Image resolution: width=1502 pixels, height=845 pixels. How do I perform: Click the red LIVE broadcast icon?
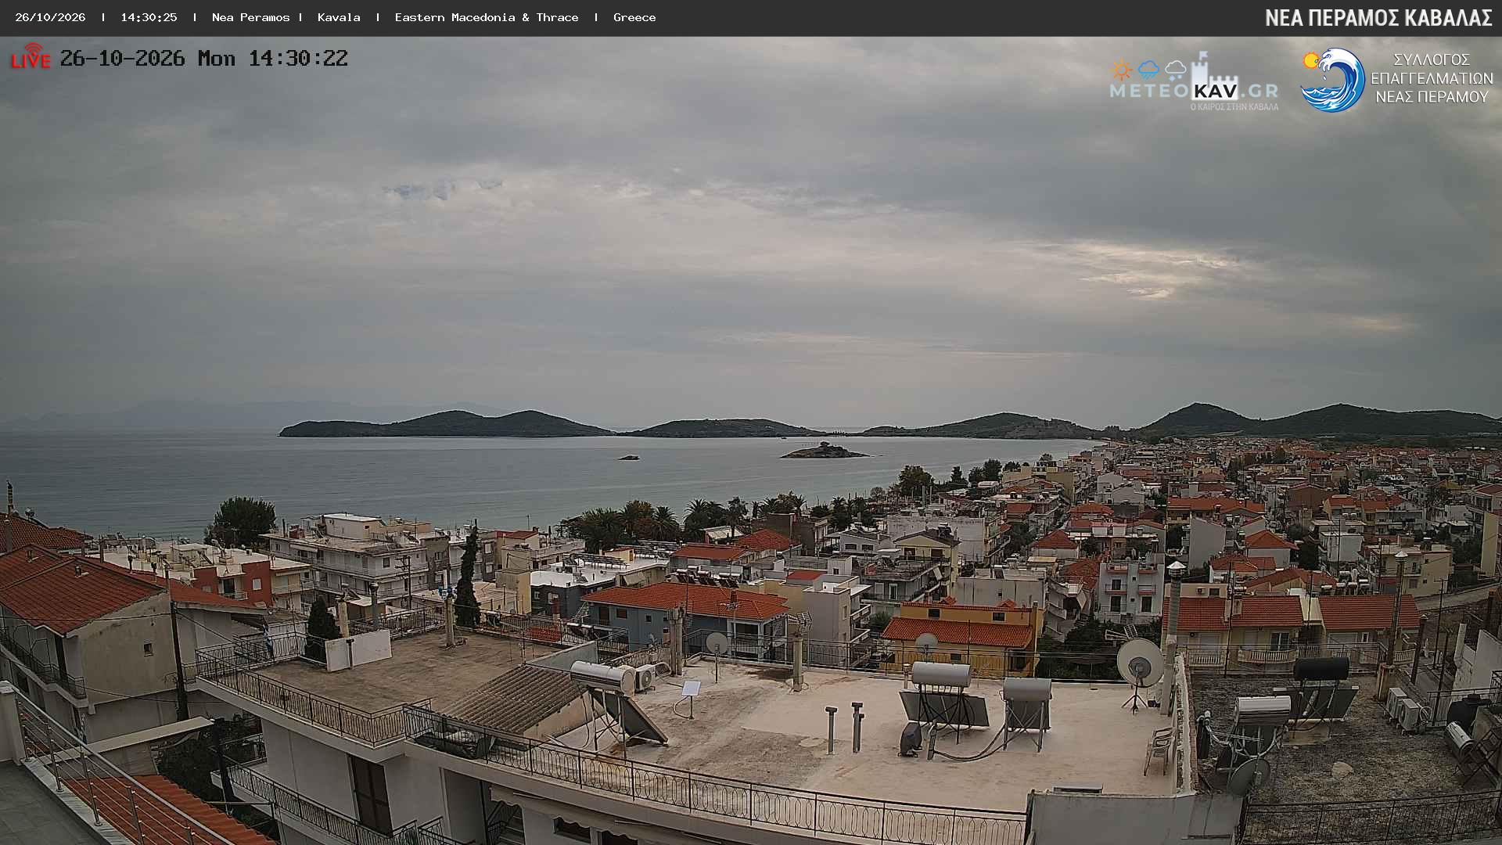pos(31,56)
